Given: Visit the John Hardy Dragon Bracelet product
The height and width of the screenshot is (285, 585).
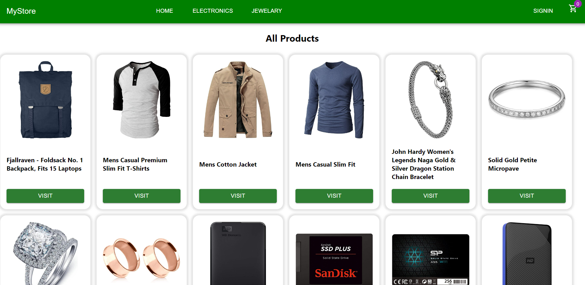Looking at the screenshot, I should pos(431,196).
